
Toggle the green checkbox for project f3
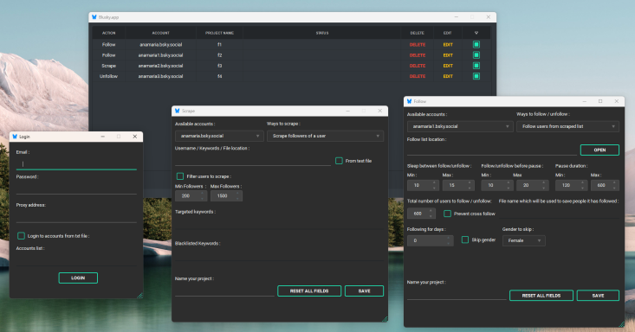pyautogui.click(x=476, y=66)
